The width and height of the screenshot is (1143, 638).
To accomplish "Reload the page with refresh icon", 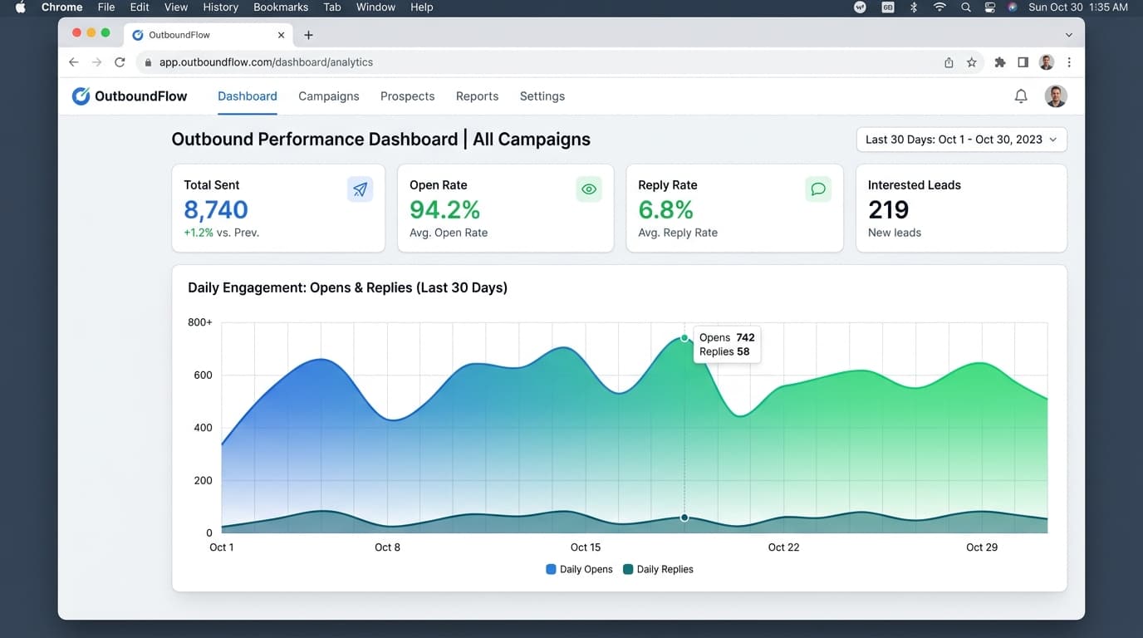I will click(120, 62).
